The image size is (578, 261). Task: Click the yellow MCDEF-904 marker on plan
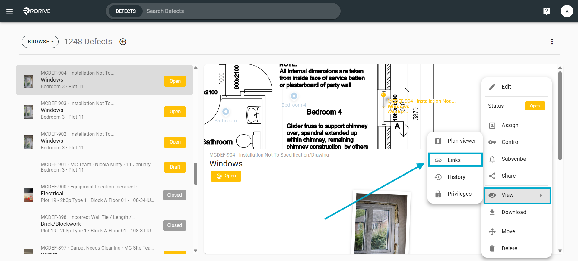pyautogui.click(x=383, y=95)
